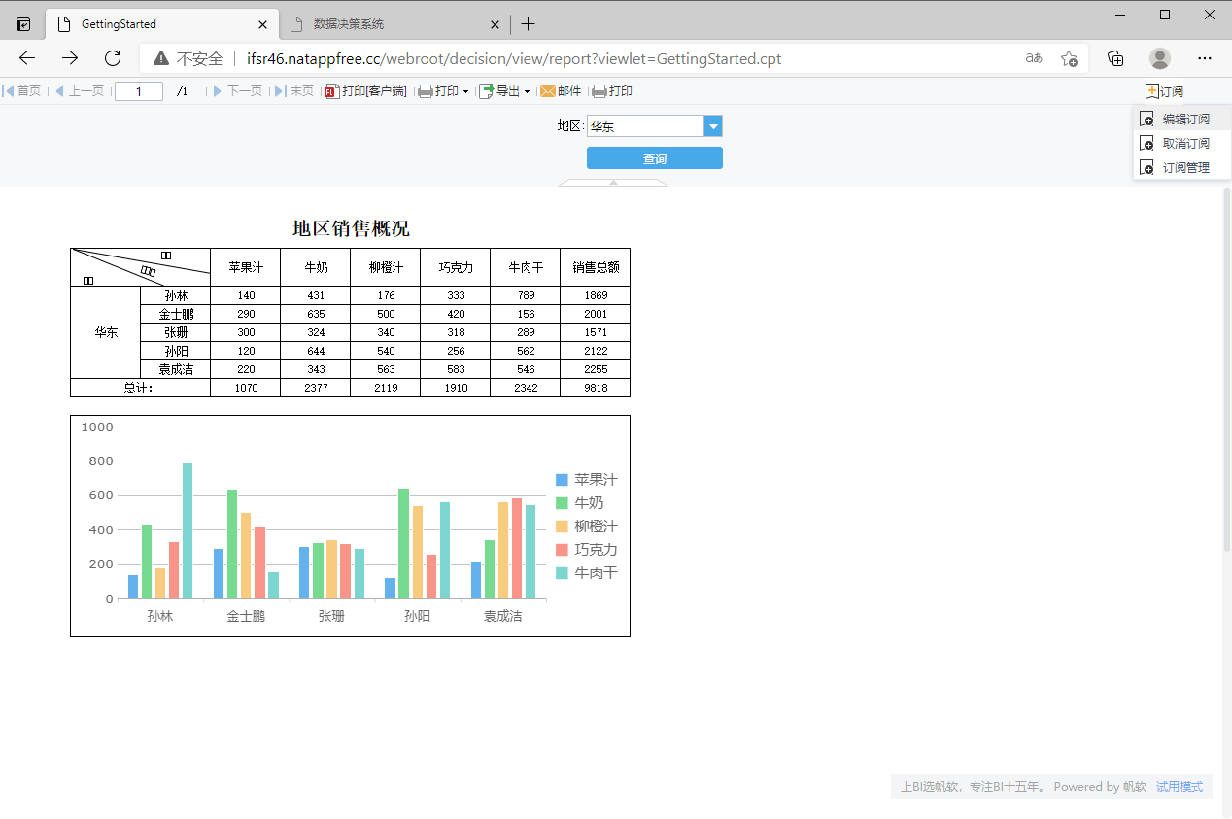Toggle 牛奶 legend series in chart

coord(586,502)
